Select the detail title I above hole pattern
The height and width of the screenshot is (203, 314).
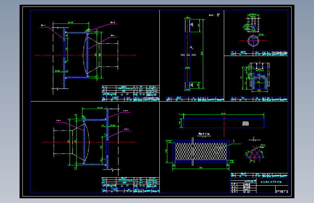254,138
